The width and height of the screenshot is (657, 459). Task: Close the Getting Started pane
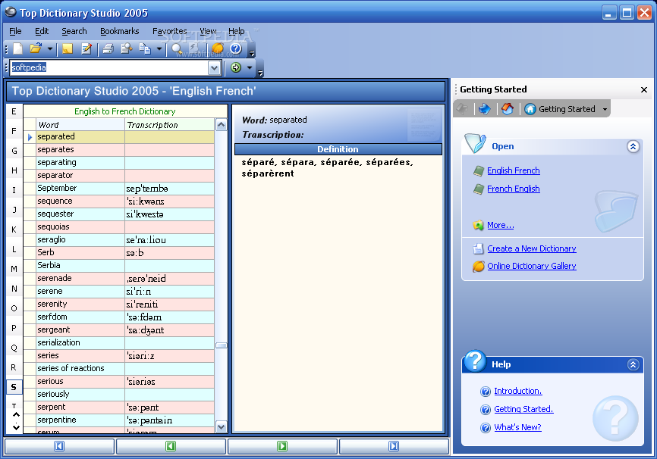[644, 89]
